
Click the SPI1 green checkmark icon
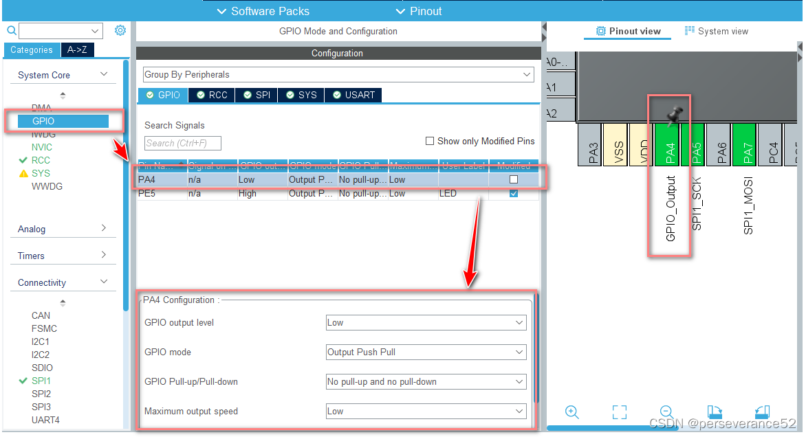[x=23, y=381]
